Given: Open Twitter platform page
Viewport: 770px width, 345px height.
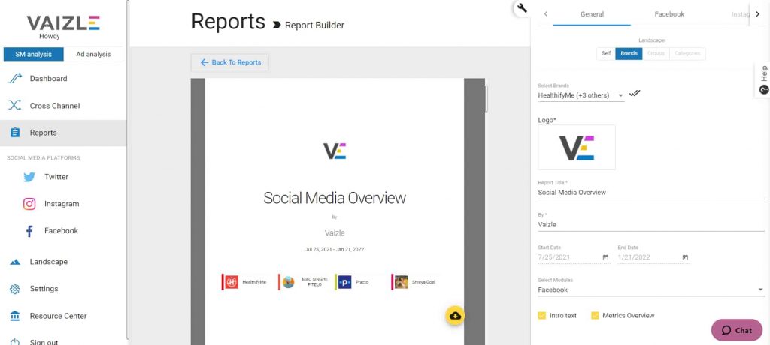Looking at the screenshot, I should point(63,177).
